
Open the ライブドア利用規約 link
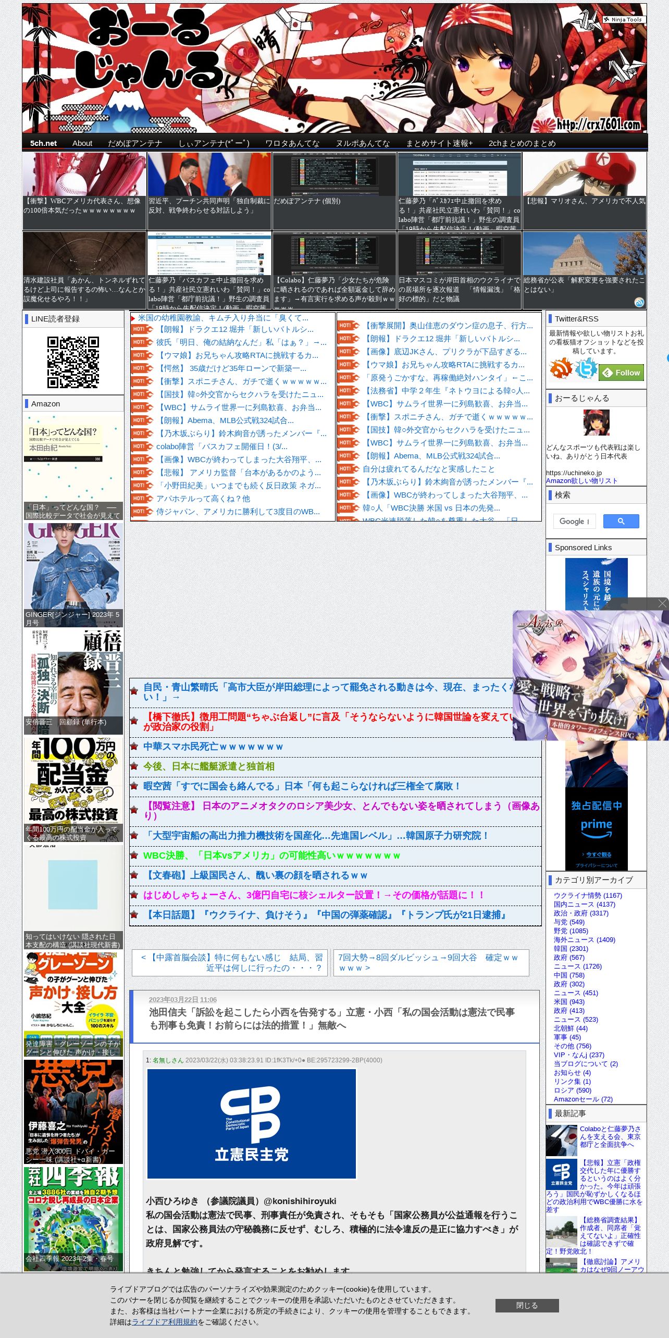click(x=164, y=1322)
